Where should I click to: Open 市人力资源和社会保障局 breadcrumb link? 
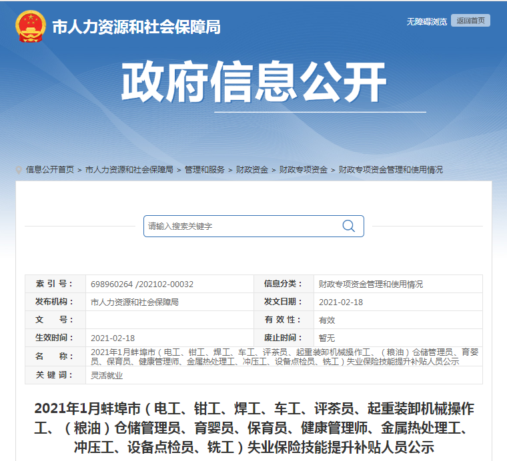[x=129, y=170]
